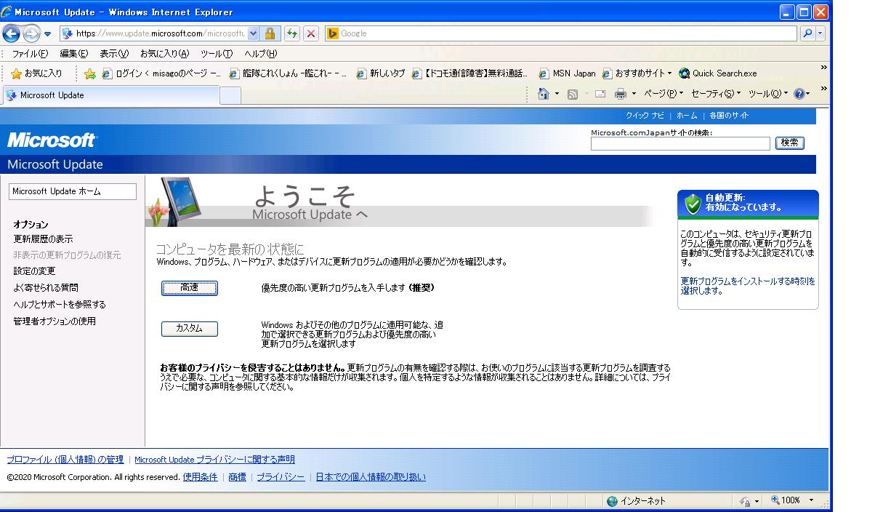Click the browser Back arrow button
This screenshot has height=512, width=875.
(12, 33)
